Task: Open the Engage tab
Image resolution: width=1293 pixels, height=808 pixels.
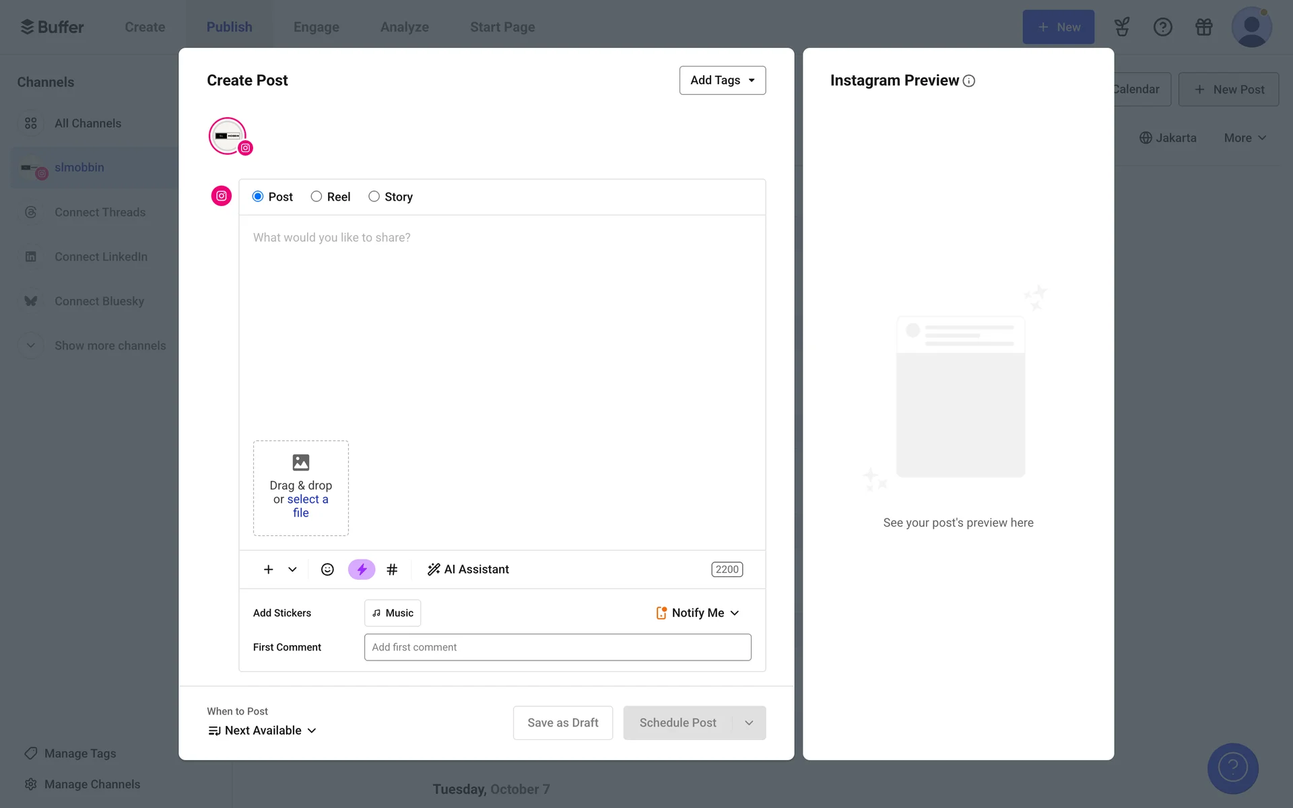Action: coord(316,27)
